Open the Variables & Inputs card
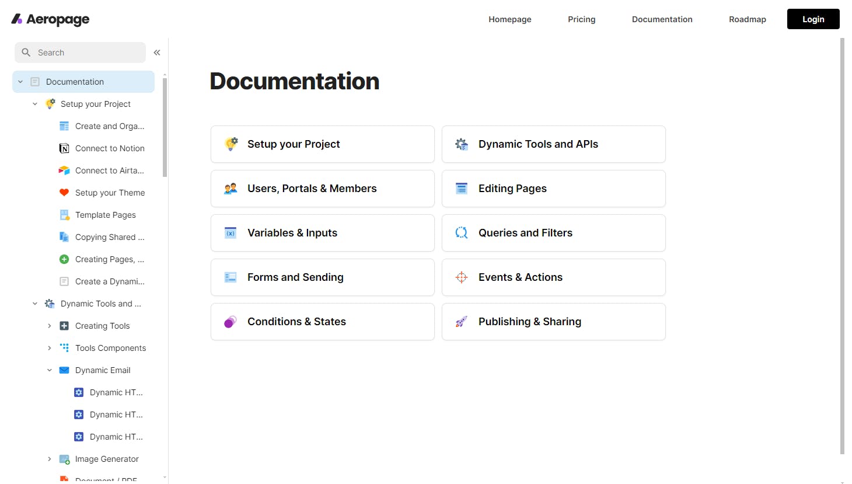Image resolution: width=852 pixels, height=484 pixels. point(323,233)
